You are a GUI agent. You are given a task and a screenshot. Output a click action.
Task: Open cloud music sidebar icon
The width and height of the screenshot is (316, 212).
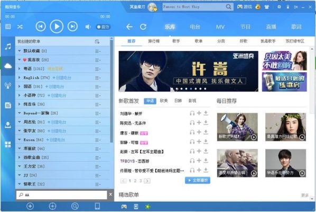coord(8,66)
